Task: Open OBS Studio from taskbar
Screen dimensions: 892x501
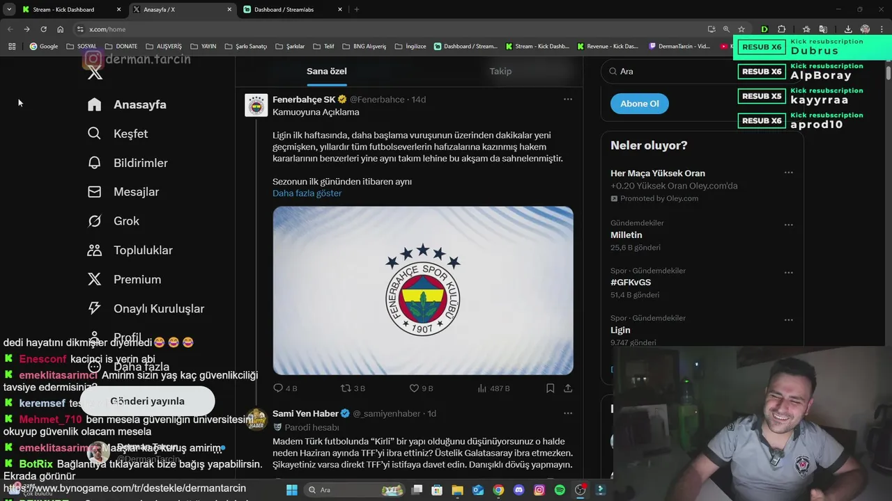Action: (580, 490)
